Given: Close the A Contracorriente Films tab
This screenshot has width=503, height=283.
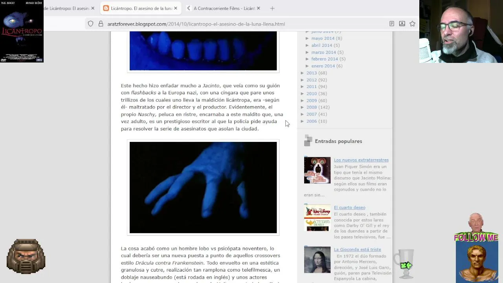Looking at the screenshot, I should pyautogui.click(x=258, y=8).
